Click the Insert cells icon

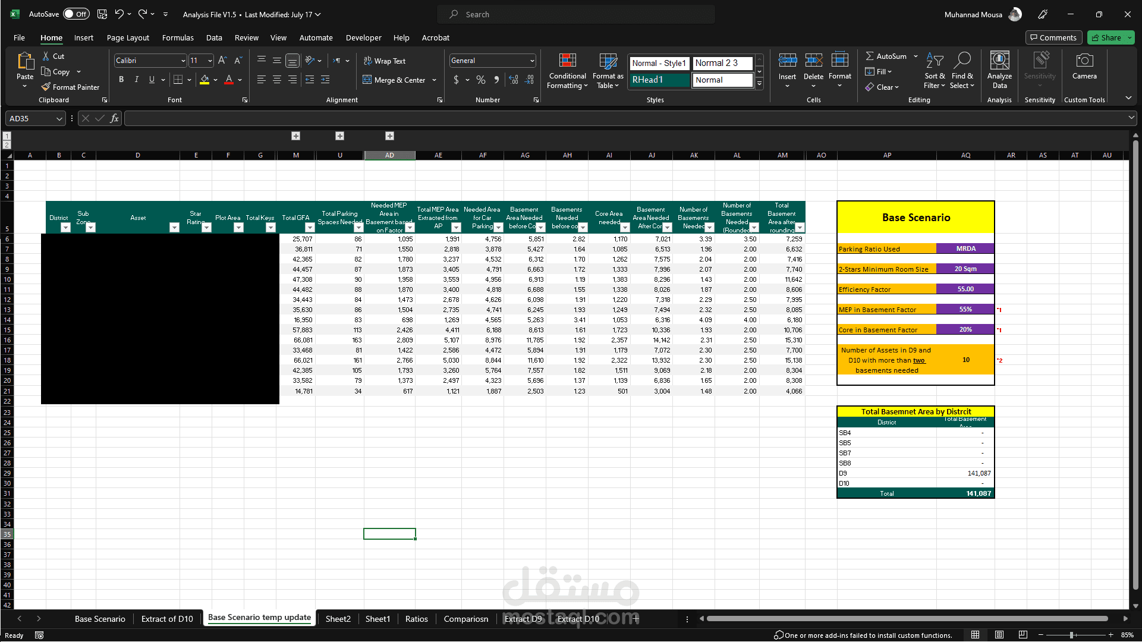(x=787, y=61)
